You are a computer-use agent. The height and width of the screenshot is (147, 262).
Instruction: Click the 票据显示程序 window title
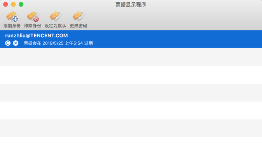point(131,5)
